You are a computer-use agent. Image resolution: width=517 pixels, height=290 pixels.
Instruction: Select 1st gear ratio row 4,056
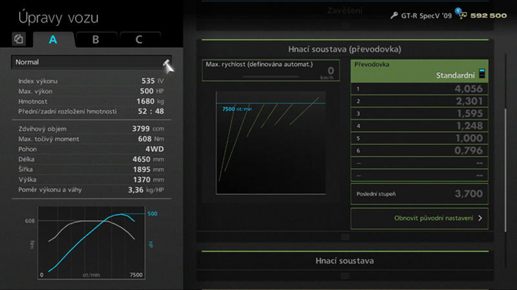pyautogui.click(x=419, y=89)
